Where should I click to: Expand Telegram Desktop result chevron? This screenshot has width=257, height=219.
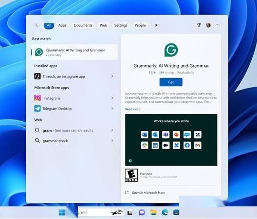(x=112, y=109)
